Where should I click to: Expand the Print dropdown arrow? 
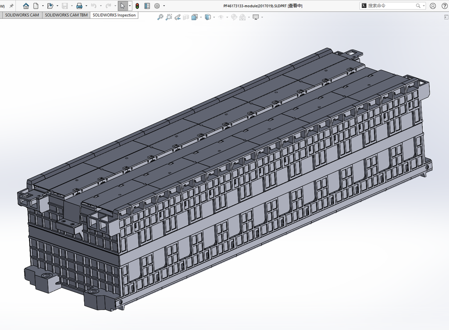click(86, 6)
